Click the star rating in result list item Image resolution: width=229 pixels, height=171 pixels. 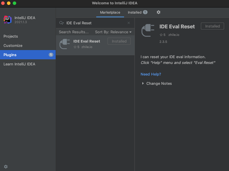[x=76, y=47]
